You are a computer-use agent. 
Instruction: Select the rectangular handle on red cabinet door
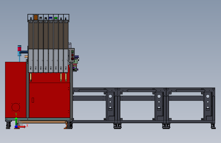(33, 100)
